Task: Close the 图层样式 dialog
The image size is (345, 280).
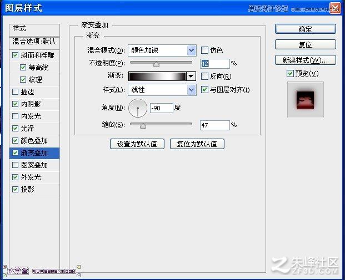Action: (x=335, y=8)
